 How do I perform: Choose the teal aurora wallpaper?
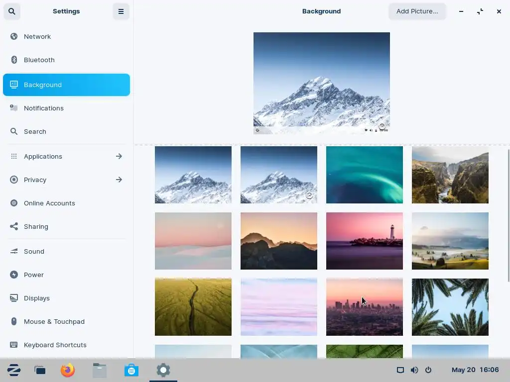(x=364, y=175)
